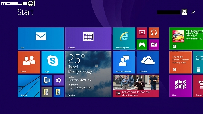
Task: Click the news headline text about typhoon
Action: (x=136, y=93)
